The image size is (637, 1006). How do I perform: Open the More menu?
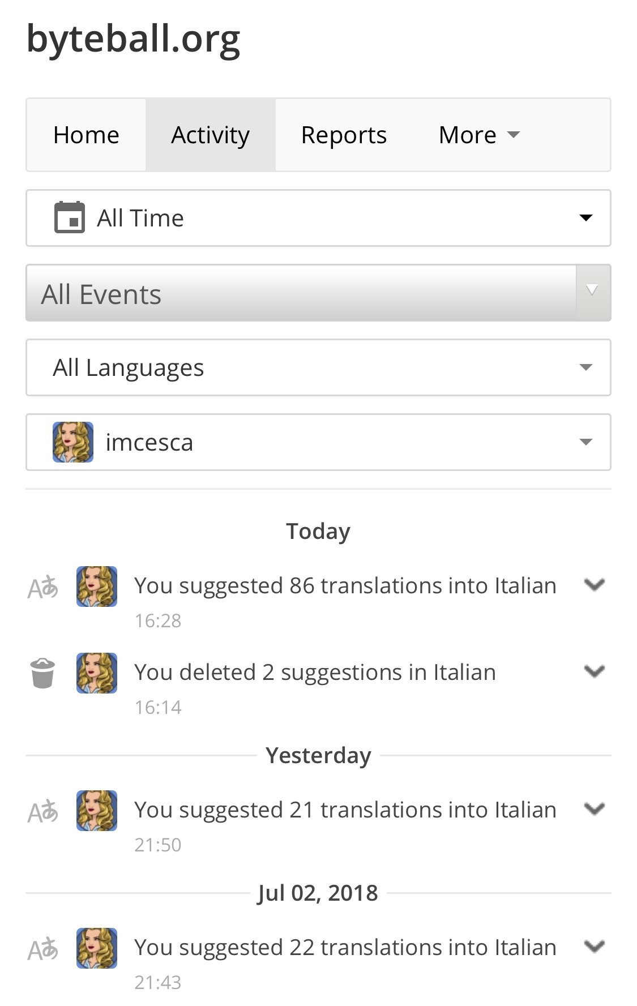(x=479, y=135)
